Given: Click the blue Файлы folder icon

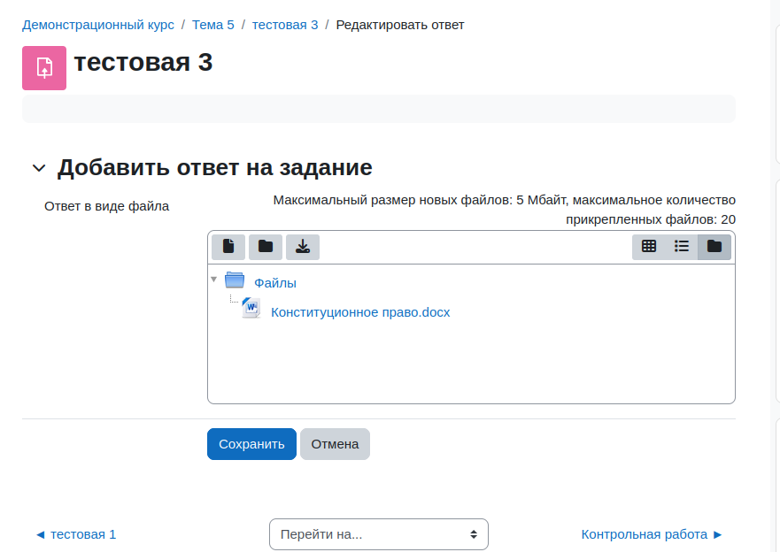Looking at the screenshot, I should pyautogui.click(x=235, y=280).
